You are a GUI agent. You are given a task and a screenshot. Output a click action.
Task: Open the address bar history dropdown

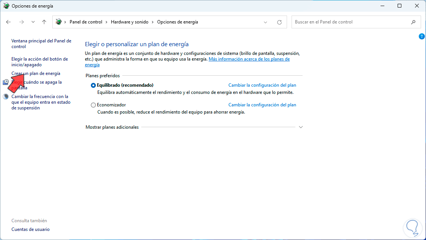(265, 22)
